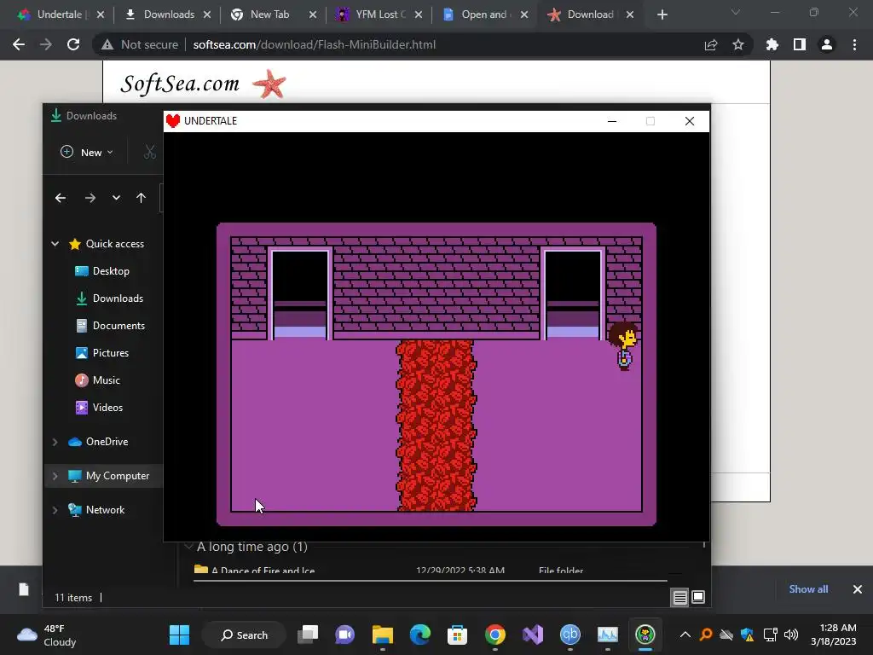Go up one folder level in File Explorer
873x655 pixels.
(x=141, y=198)
